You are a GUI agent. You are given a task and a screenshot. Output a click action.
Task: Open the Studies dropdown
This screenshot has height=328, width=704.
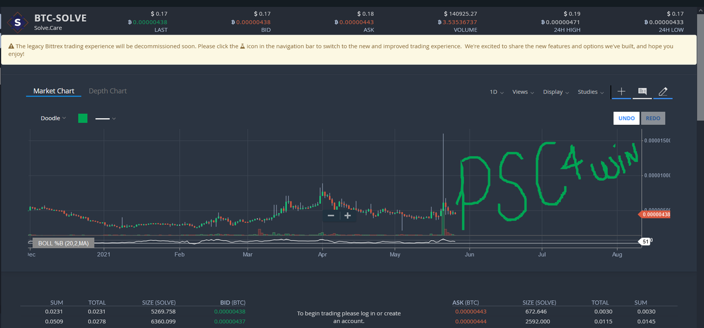coord(591,92)
